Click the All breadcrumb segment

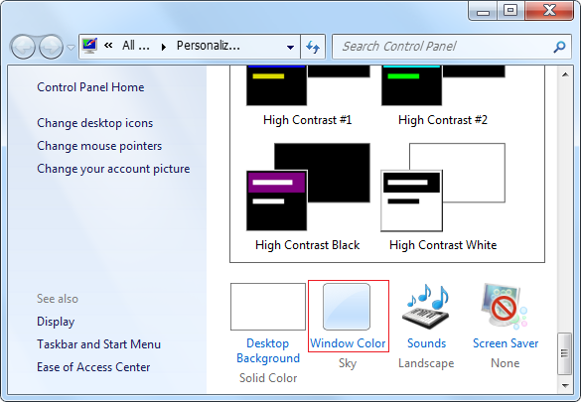pos(136,46)
